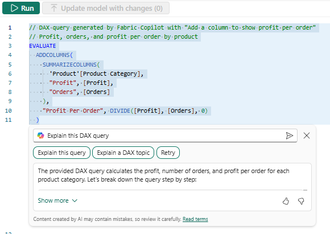
Task: Close the inline Copilot panel
Action: click(x=307, y=136)
